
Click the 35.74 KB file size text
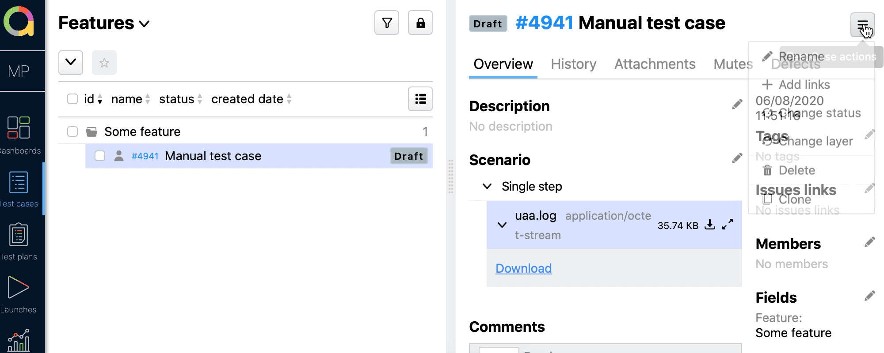click(x=678, y=225)
